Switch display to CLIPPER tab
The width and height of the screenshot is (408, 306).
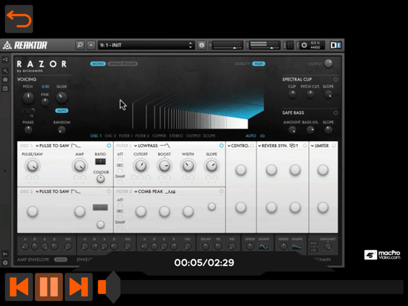159,136
